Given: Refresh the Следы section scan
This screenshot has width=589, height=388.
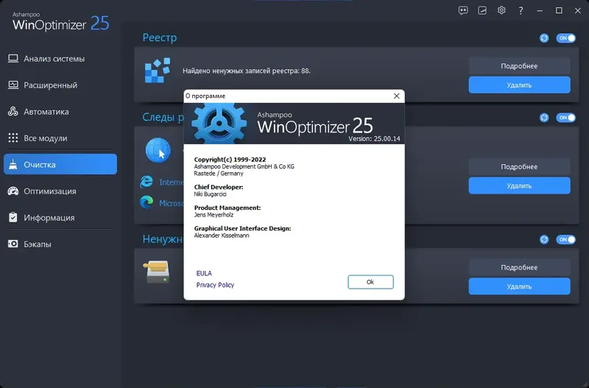Looking at the screenshot, I should click(x=544, y=118).
